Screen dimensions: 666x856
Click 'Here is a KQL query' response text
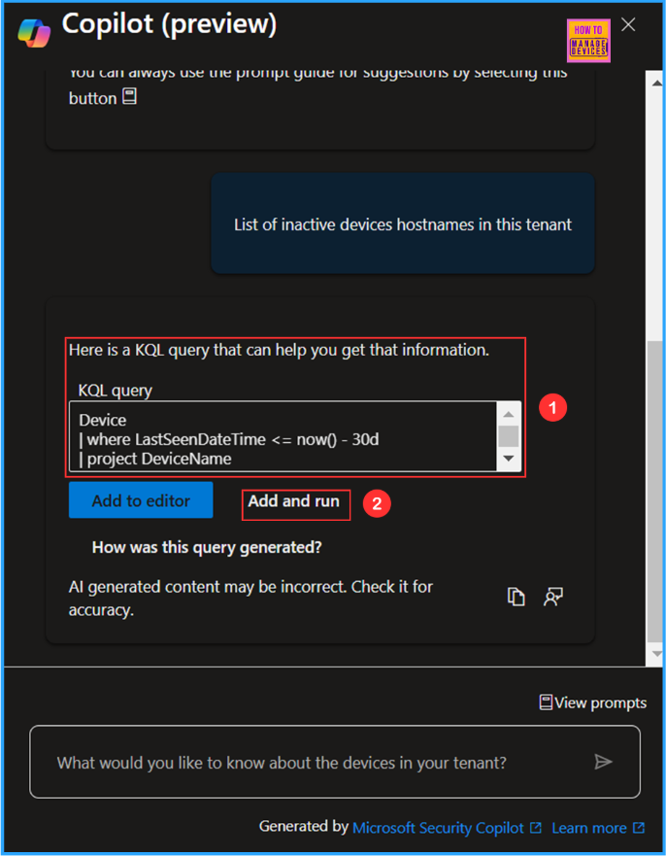tap(279, 350)
